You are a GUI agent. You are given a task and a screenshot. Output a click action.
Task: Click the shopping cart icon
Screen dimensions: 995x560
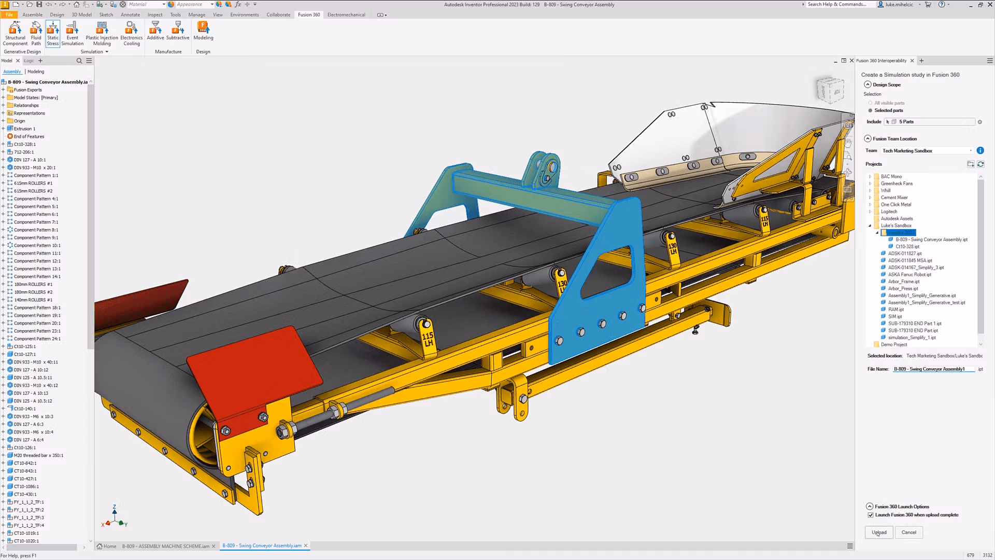click(928, 4)
